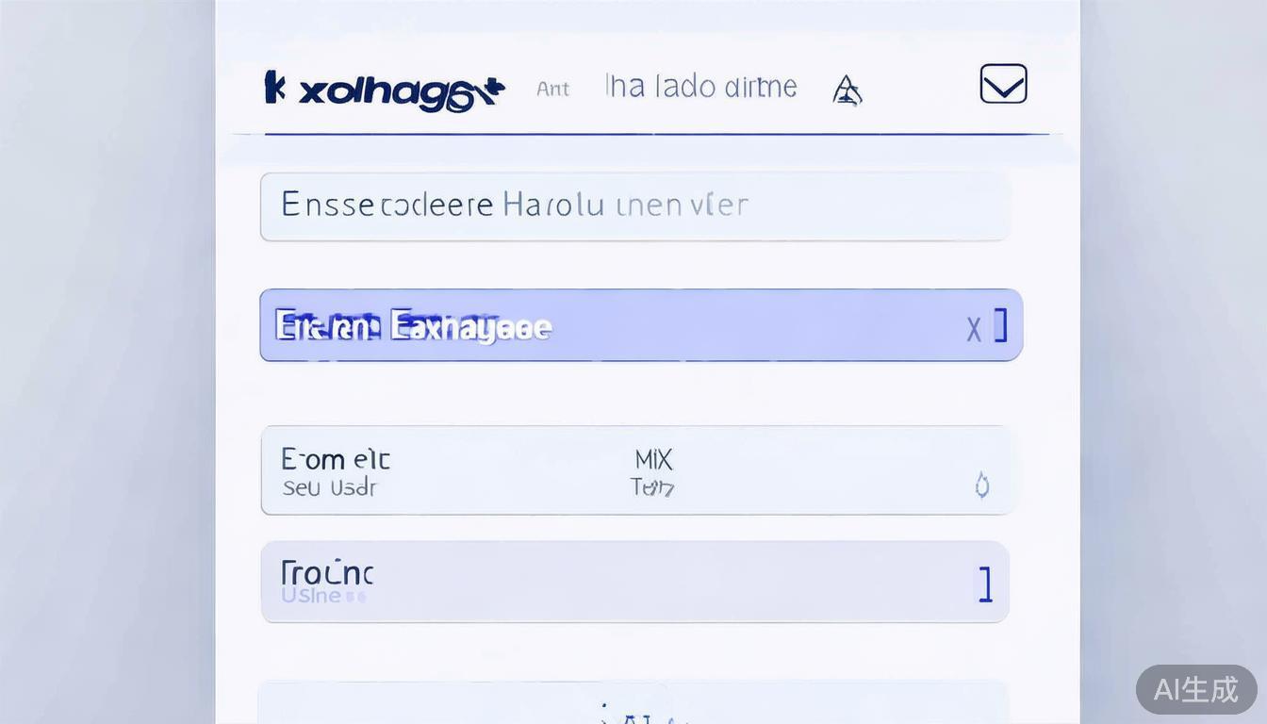
Task: Toggle the bracket icon in 'Froinc' row
Action: 985,584
